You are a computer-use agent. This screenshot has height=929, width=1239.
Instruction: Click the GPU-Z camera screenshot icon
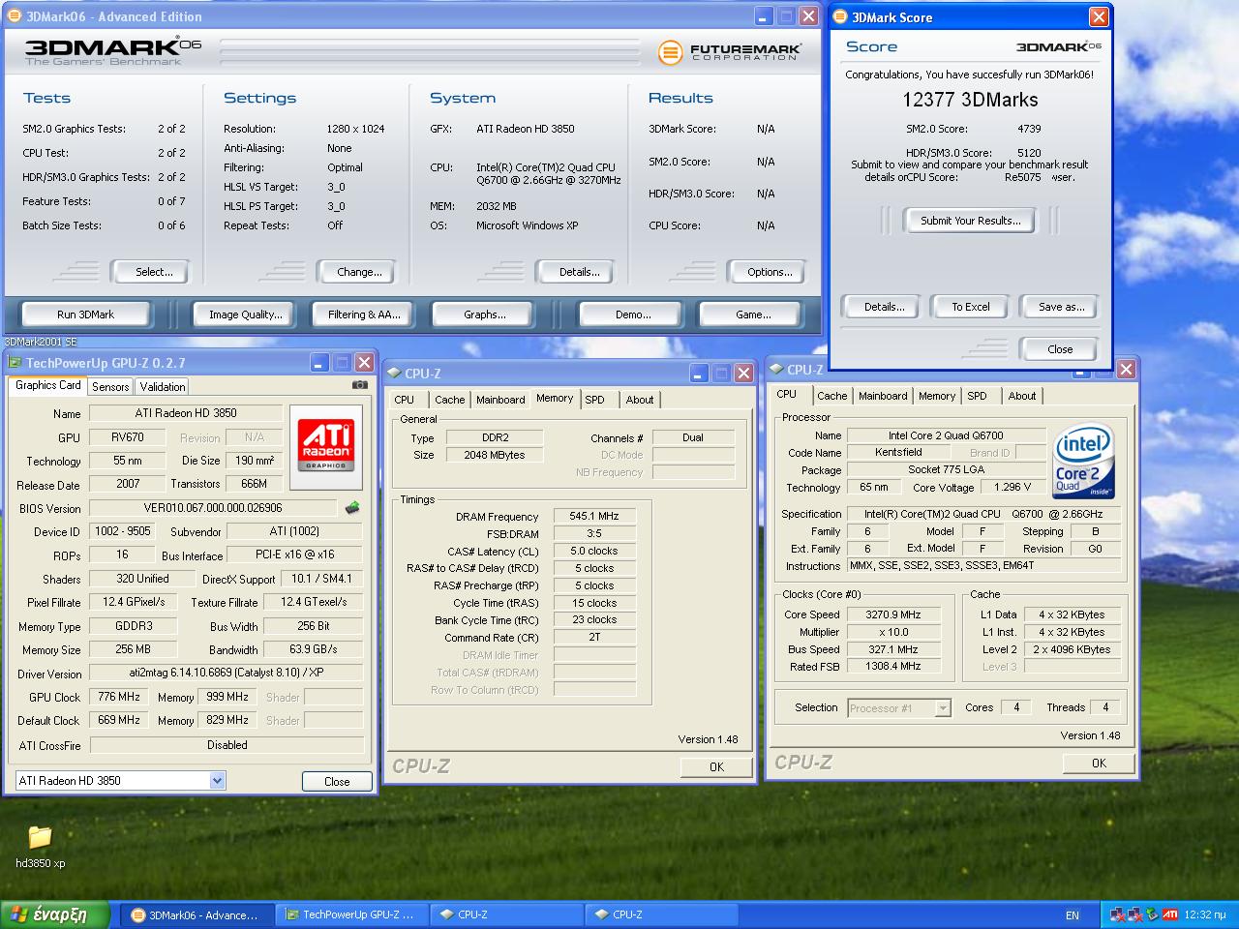coord(360,384)
